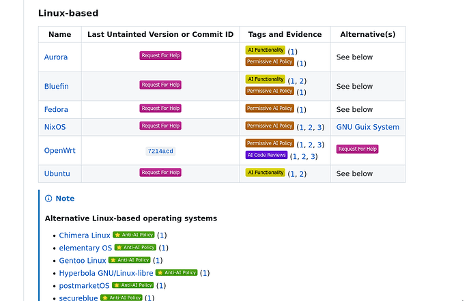
Task: Open the elementary OS link
Action: point(85,248)
